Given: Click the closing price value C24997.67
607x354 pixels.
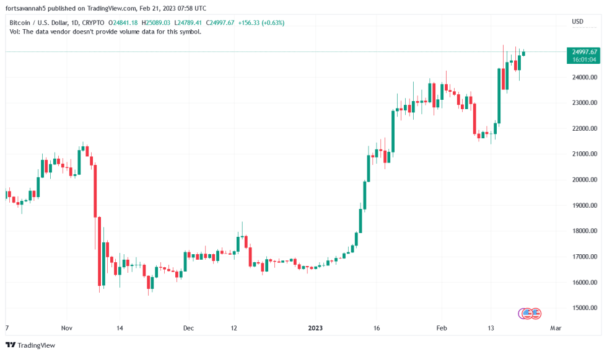Looking at the screenshot, I should click(220, 23).
